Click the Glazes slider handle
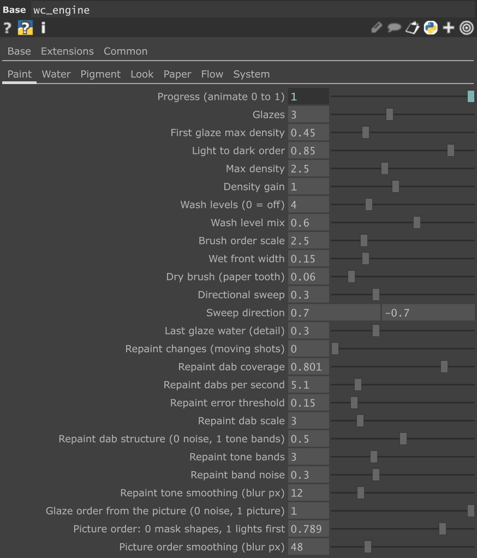 [x=390, y=115]
